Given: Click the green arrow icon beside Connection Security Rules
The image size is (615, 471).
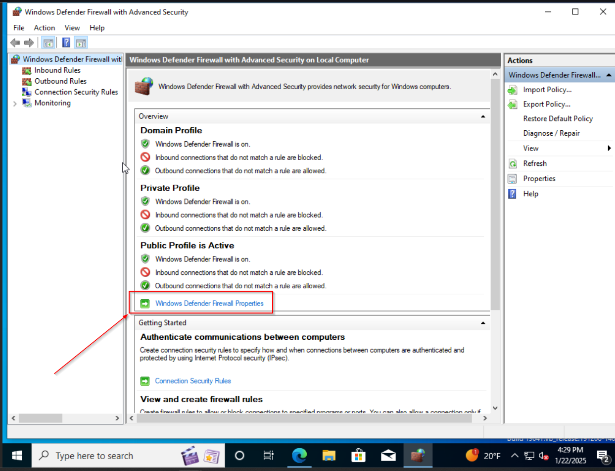Looking at the screenshot, I should [145, 381].
